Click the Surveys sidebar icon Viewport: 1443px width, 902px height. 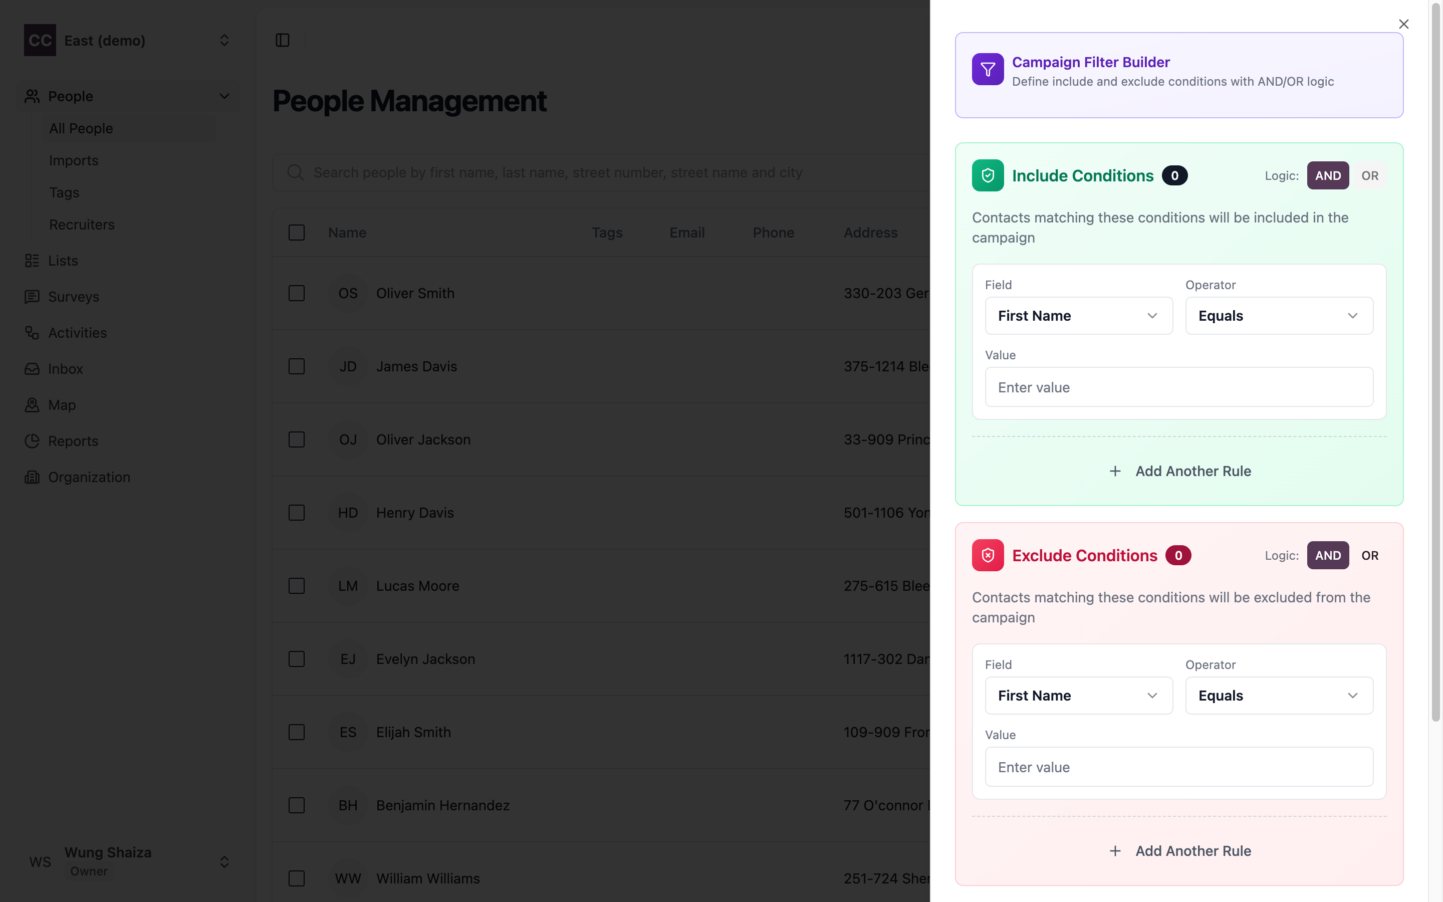click(x=32, y=297)
